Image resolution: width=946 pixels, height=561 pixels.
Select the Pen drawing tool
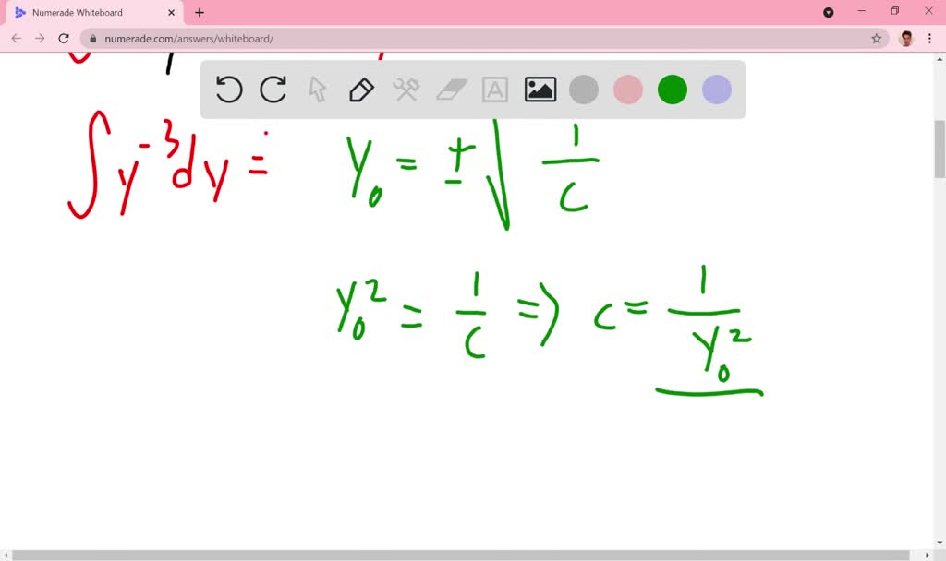[361, 90]
